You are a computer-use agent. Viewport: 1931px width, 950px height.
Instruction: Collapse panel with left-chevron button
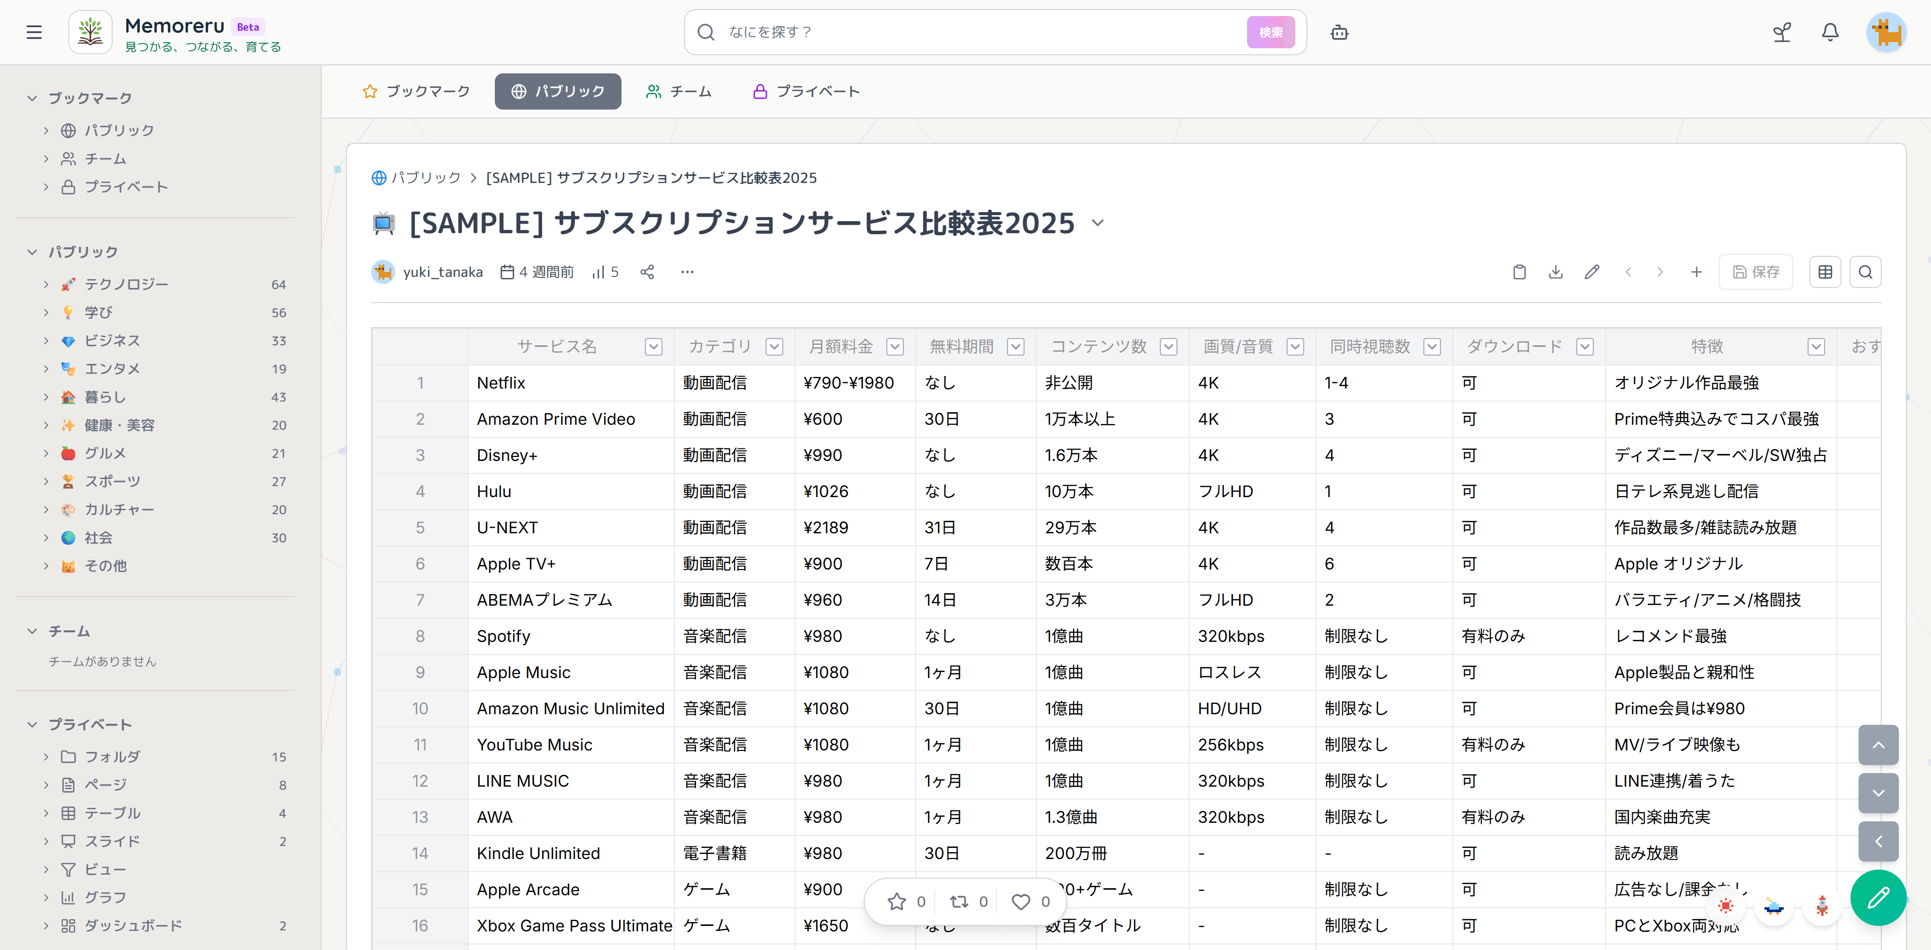[x=1878, y=841]
